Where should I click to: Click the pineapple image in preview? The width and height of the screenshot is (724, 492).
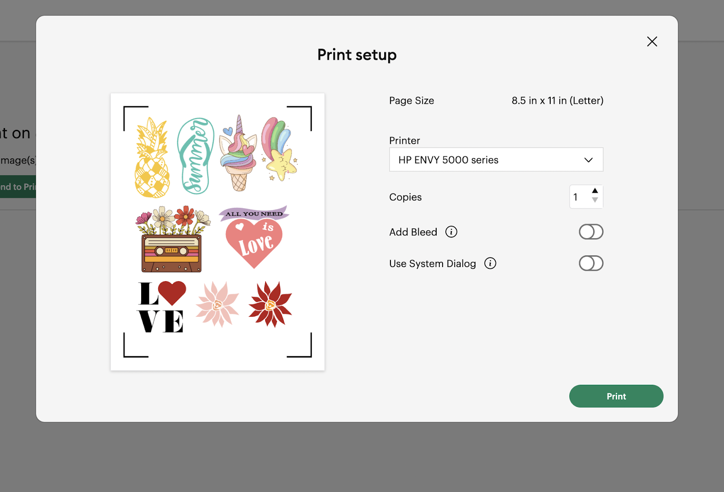click(152, 158)
